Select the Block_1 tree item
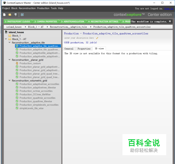The width and height of the screenshot is (175, 164). [16, 36]
